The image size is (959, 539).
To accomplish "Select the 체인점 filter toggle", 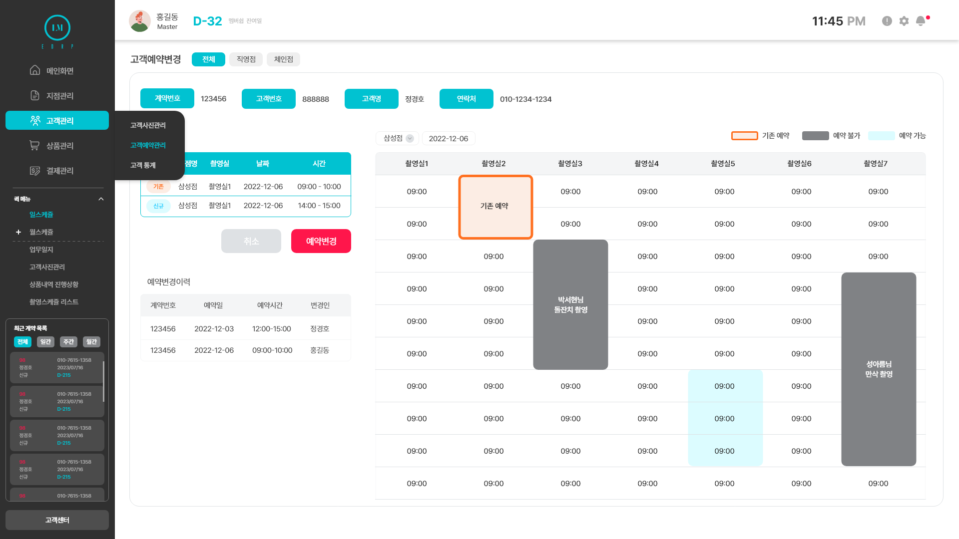I will pos(283,59).
